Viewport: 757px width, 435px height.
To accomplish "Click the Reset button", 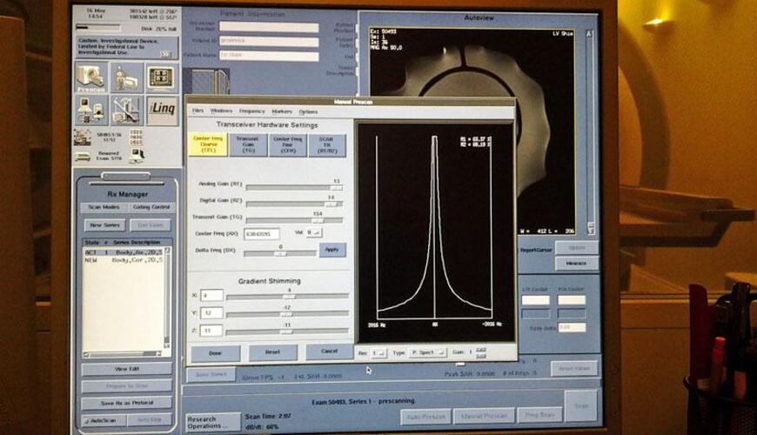I will coord(272,352).
